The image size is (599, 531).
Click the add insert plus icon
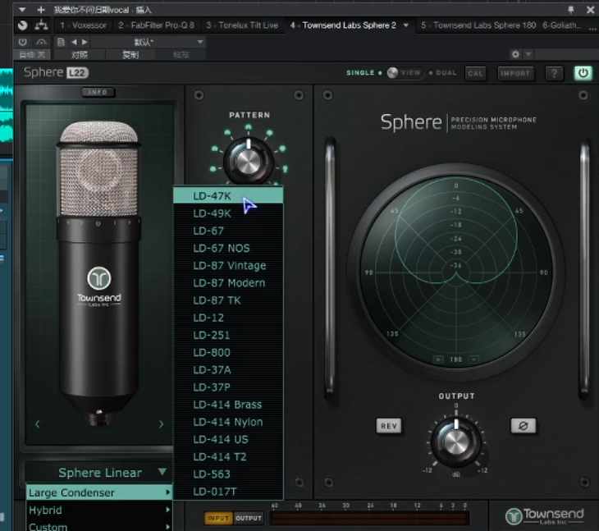click(41, 10)
